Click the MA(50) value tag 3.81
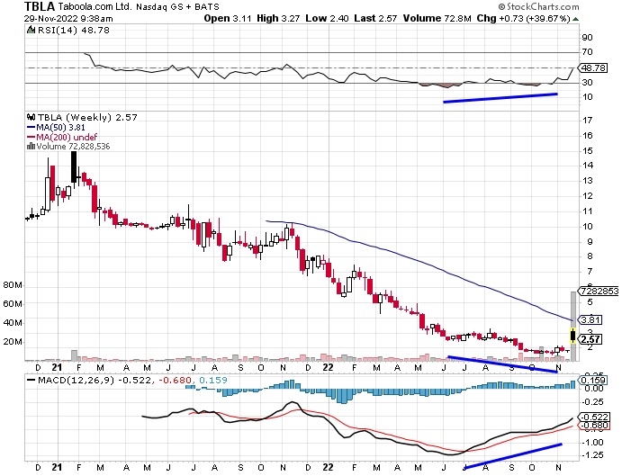Image resolution: width=622 pixels, height=476 pixels. click(591, 319)
